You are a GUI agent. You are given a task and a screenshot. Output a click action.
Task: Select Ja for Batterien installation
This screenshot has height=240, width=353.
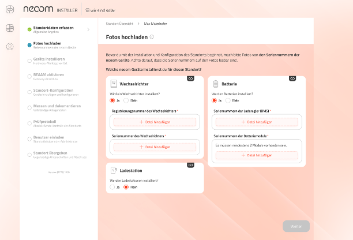[x=214, y=100]
